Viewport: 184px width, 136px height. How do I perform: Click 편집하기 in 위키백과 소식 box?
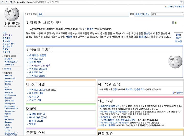point(180,93)
